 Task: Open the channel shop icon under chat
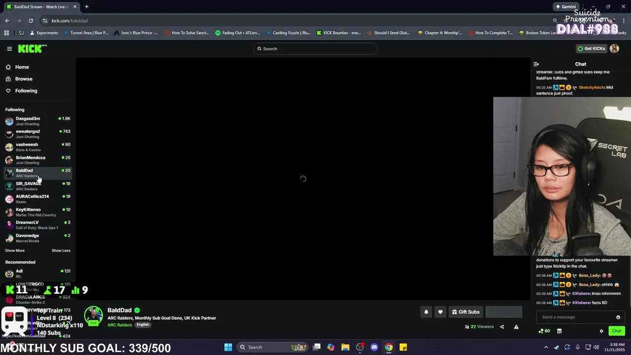pyautogui.click(x=560, y=331)
